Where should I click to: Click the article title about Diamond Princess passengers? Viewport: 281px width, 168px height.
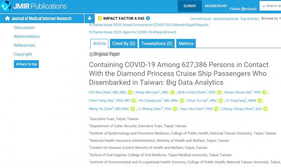(x=179, y=73)
